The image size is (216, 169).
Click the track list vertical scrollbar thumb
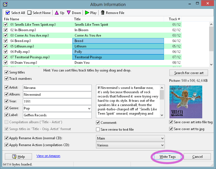click(x=211, y=39)
